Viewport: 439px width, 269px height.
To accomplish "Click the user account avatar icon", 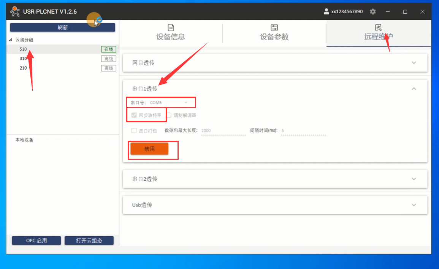I will pyautogui.click(x=326, y=11).
